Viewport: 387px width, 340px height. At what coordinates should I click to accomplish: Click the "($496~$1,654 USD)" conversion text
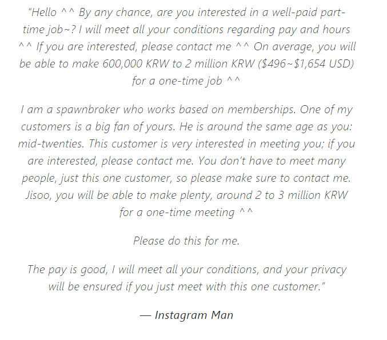click(x=306, y=64)
